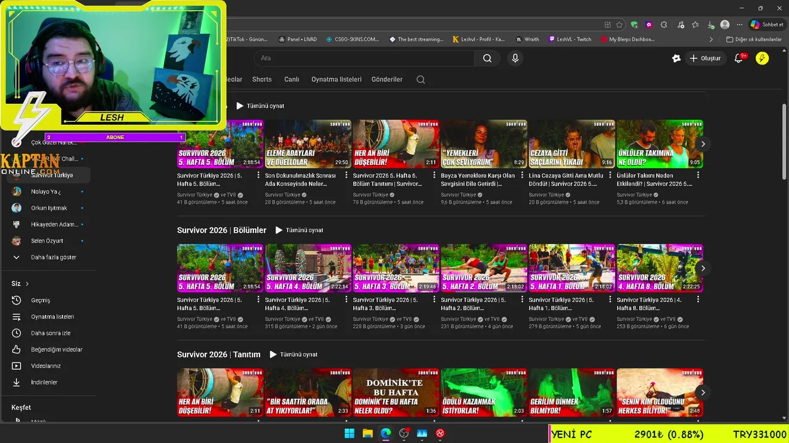
Task: Open the yellow lightning account avatar
Action: click(762, 58)
